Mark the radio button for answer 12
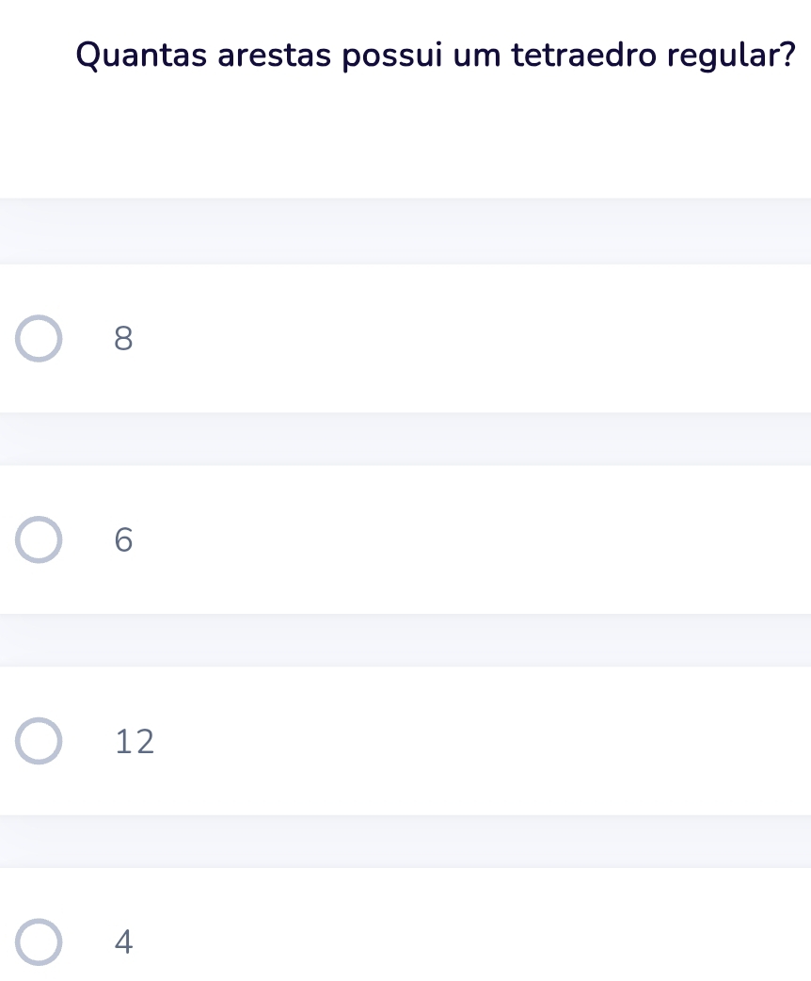 [x=39, y=741]
